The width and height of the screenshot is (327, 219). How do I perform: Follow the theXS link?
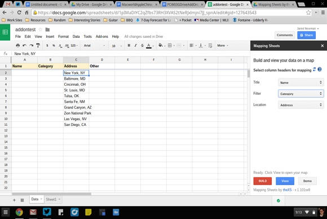coord(287,190)
